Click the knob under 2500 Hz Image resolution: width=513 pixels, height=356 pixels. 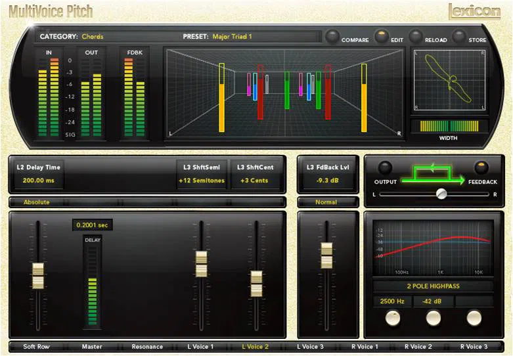click(x=393, y=318)
